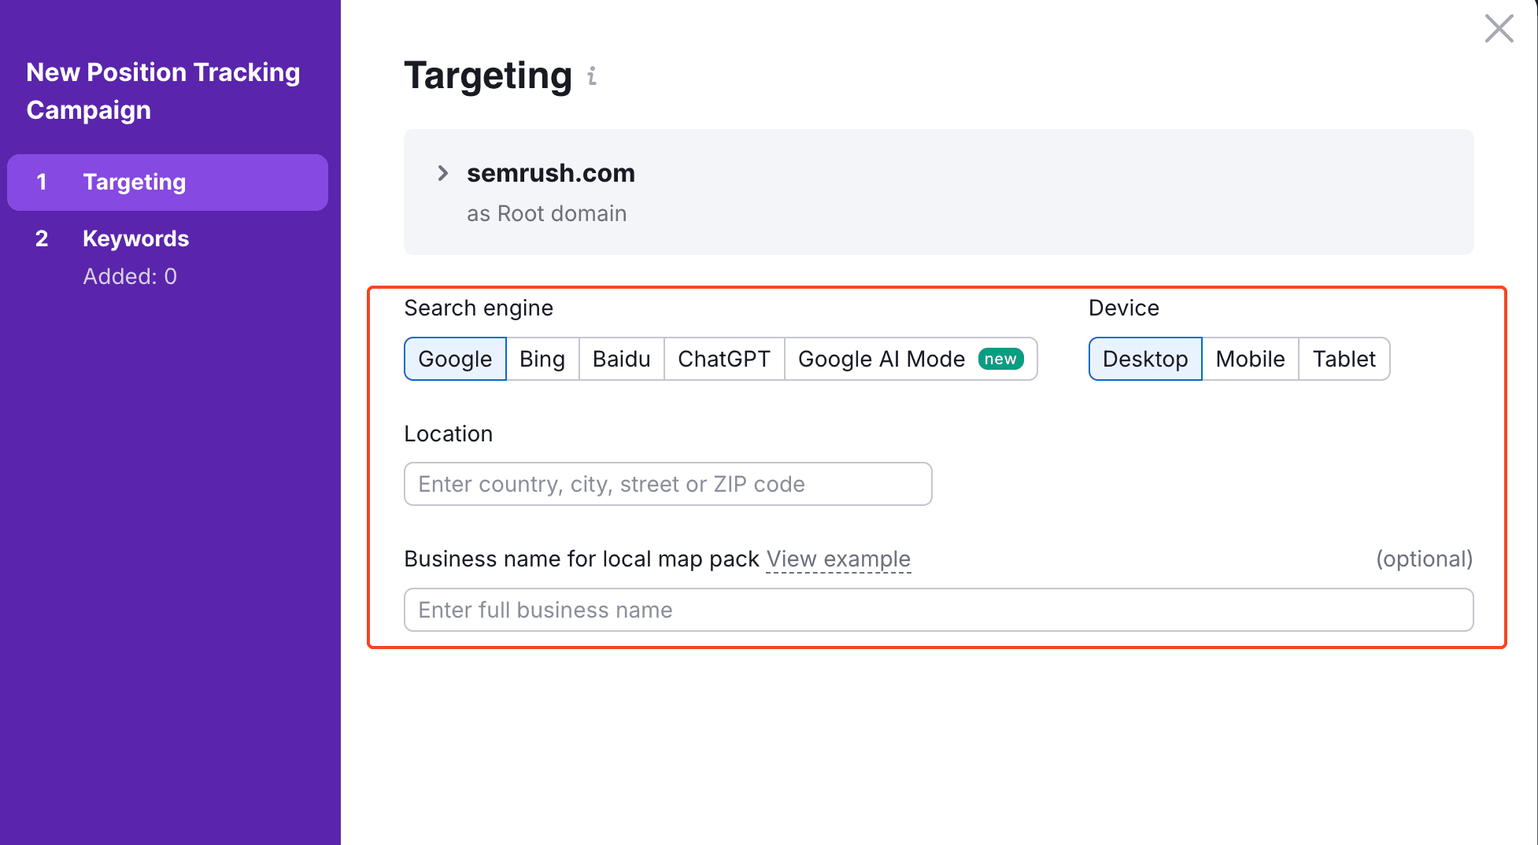
Task: Close the campaign setup dialog
Action: pos(1499,28)
